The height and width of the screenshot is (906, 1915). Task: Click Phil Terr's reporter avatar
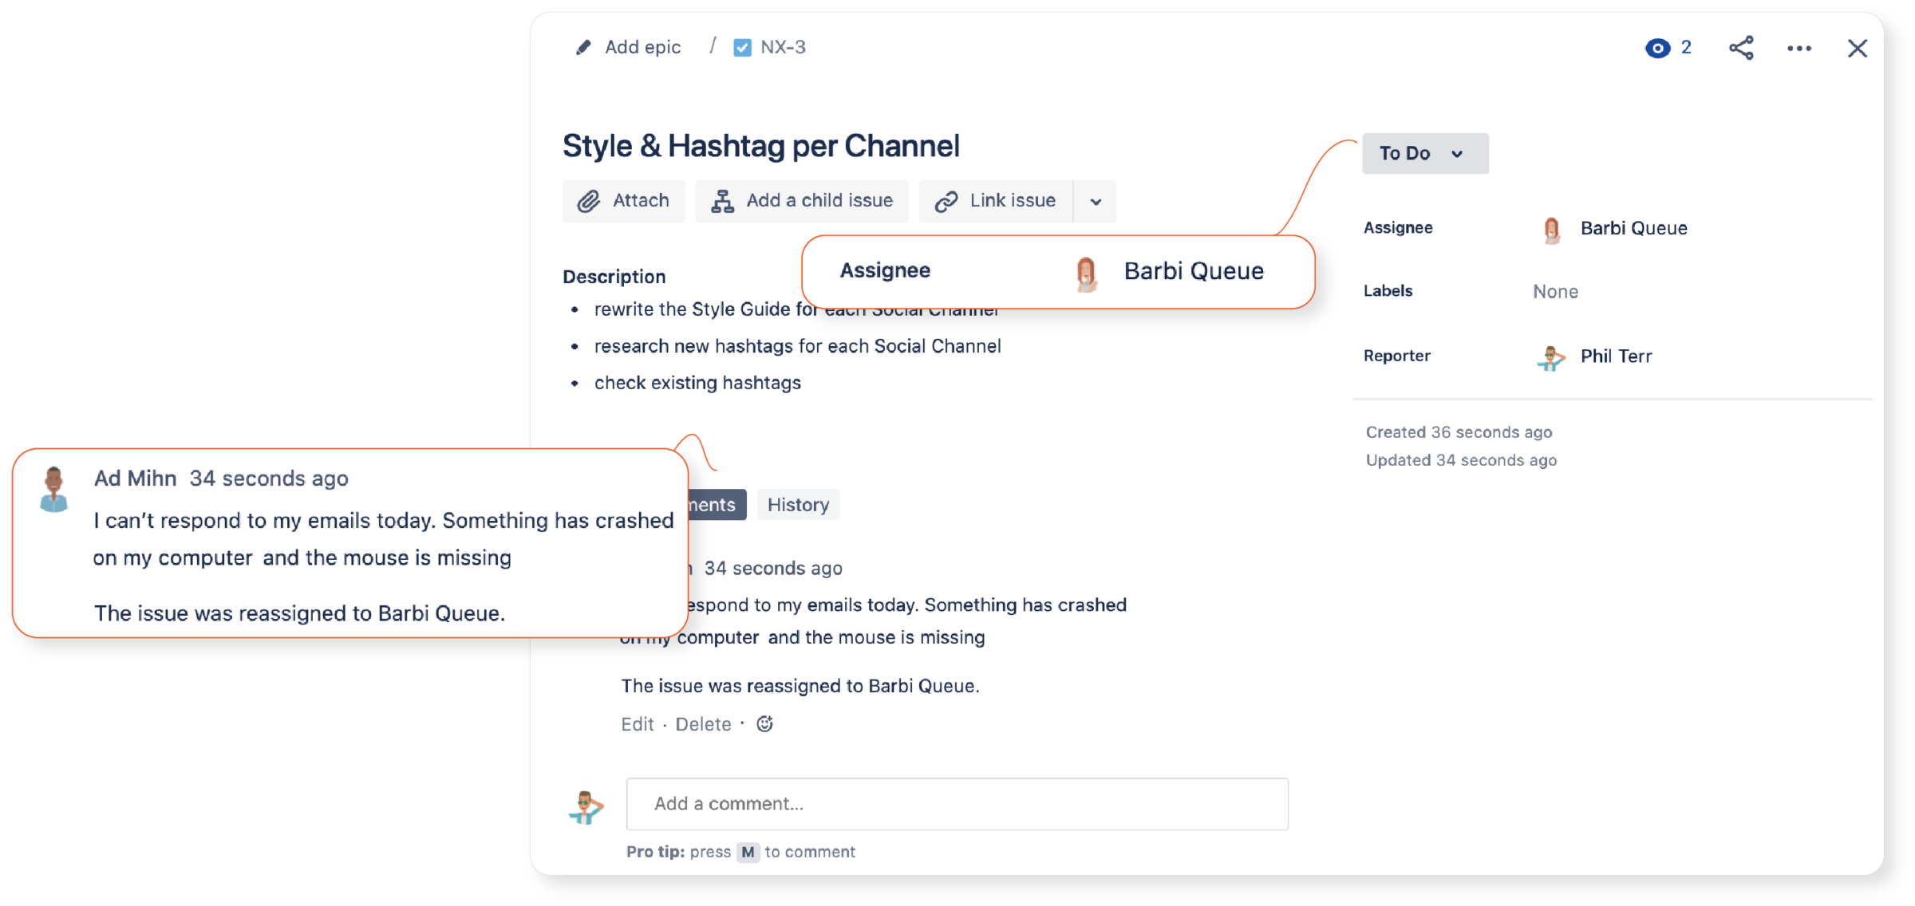pyautogui.click(x=1550, y=358)
